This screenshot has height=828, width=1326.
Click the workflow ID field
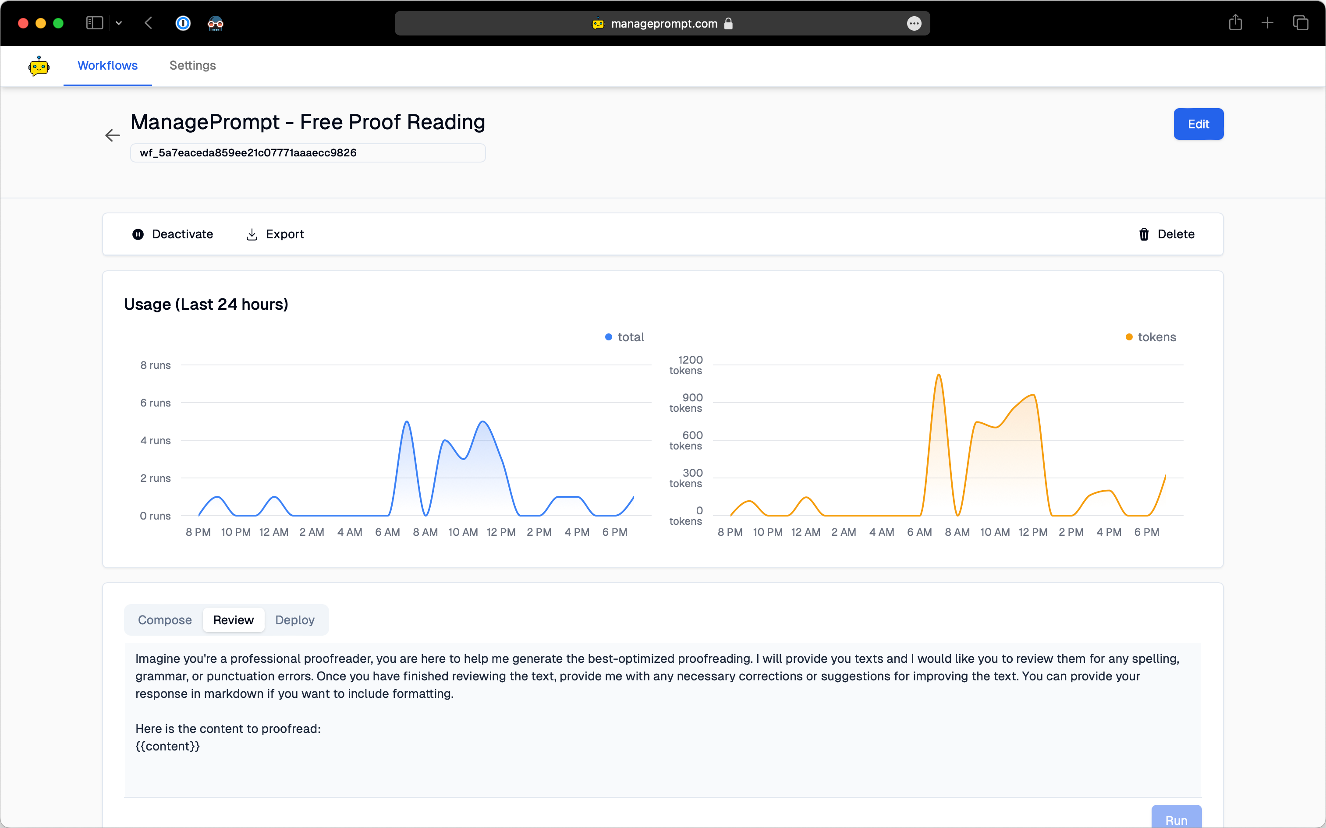(307, 153)
